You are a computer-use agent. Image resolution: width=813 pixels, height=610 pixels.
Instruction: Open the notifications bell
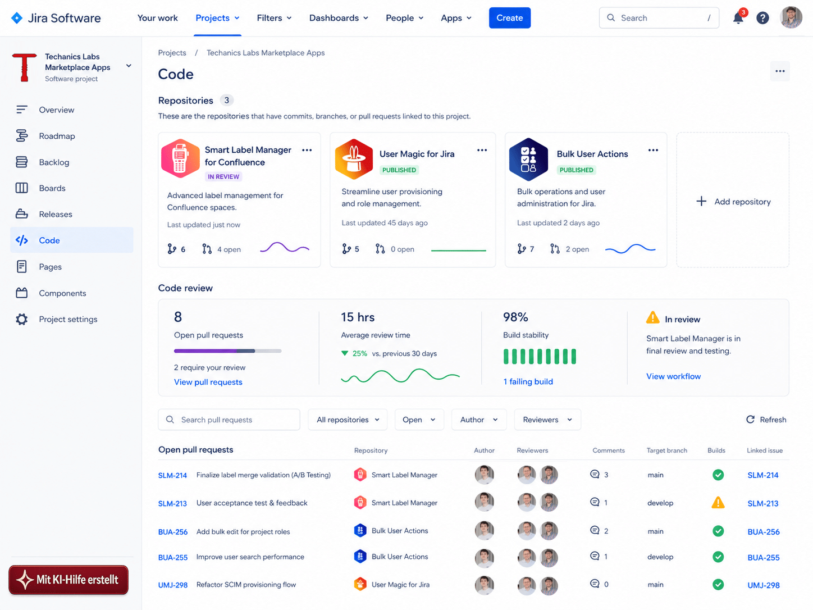click(x=738, y=18)
